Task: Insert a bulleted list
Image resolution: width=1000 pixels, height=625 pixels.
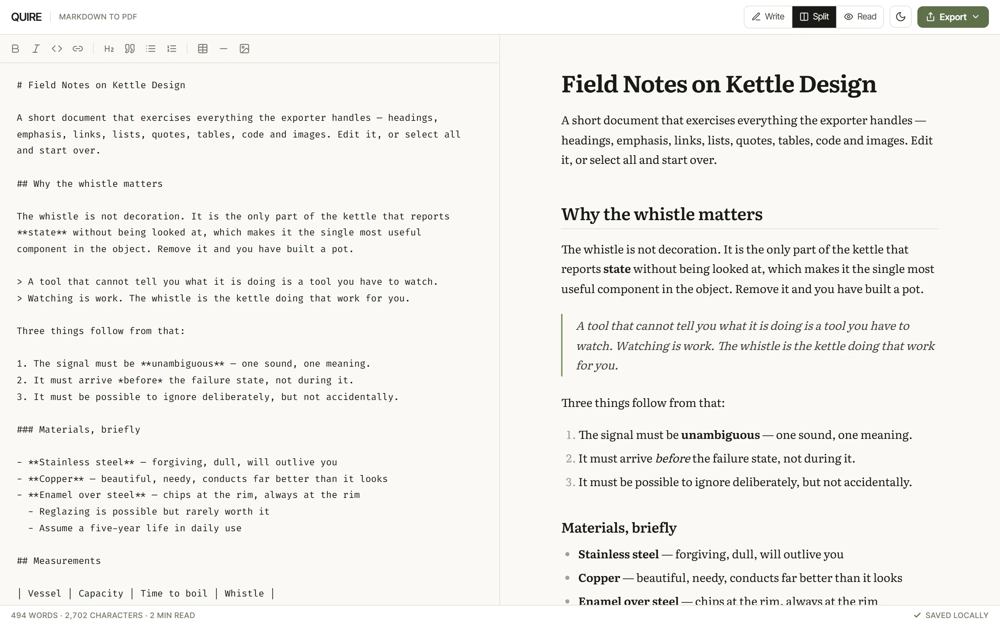Action: tap(151, 49)
